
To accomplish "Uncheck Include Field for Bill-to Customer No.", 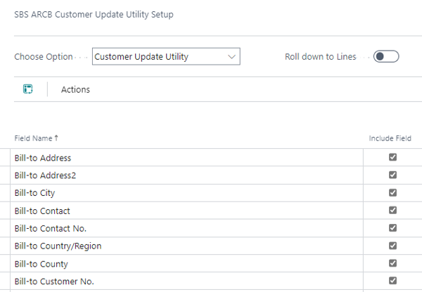I will (392, 281).
